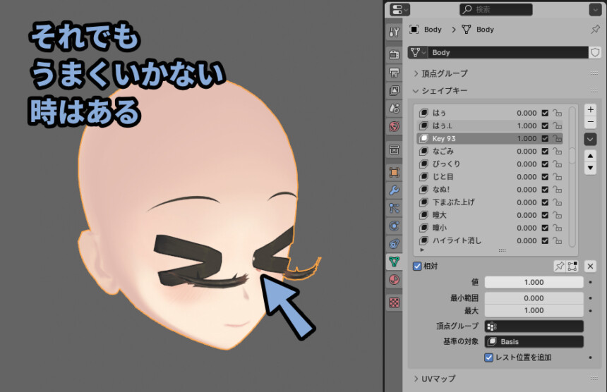This screenshot has height=392, width=607.
Task: Click the search field in properties header
Action: tap(496, 10)
